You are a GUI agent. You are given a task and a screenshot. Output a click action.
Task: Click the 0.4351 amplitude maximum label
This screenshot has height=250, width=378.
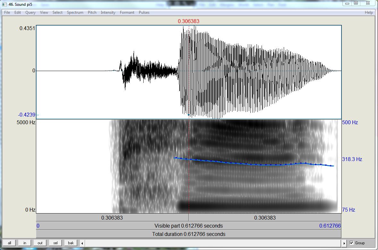point(27,28)
